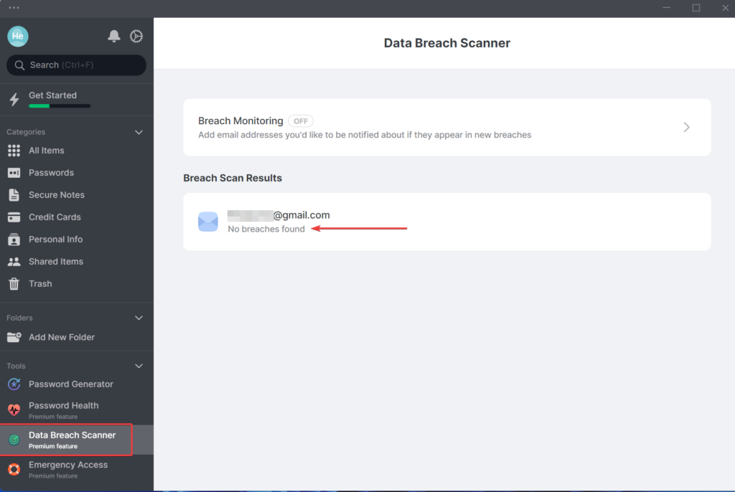Image resolution: width=735 pixels, height=492 pixels.
Task: Click the Secure Notes document icon
Action: 14,195
